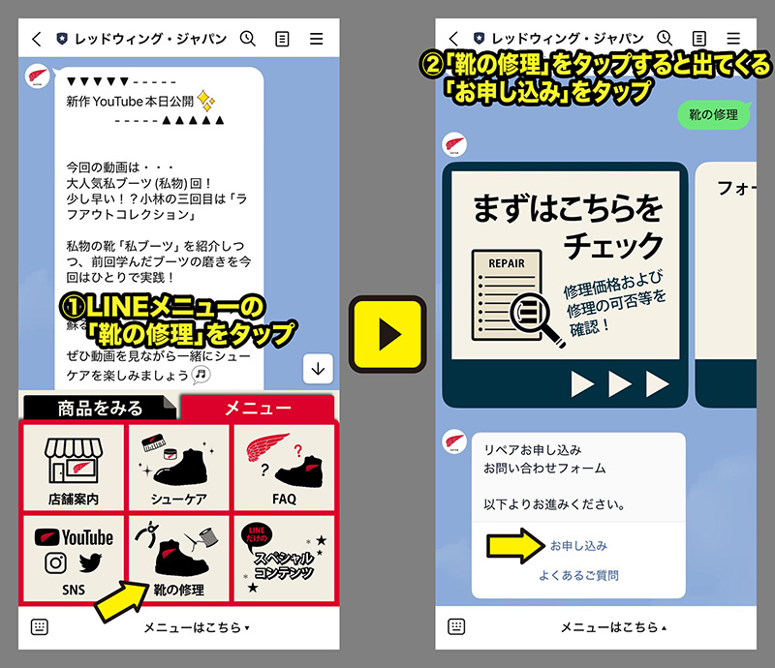The image size is (775, 668).
Task: Tap the 靴の修理 menu tile
Action: (178, 557)
